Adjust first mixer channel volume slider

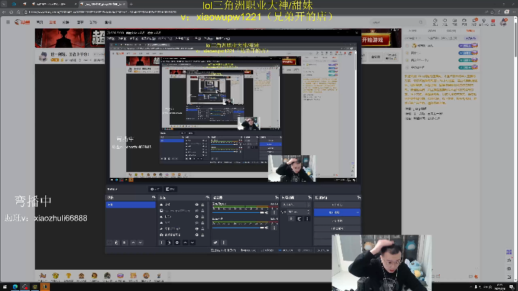(x=238, y=213)
